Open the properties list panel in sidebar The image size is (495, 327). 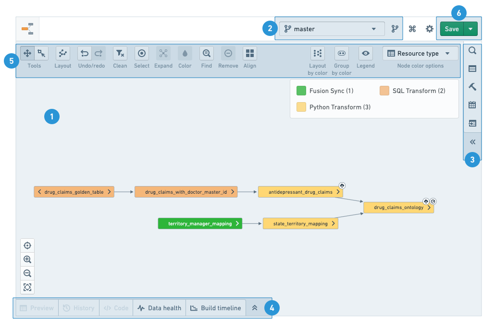(x=472, y=69)
